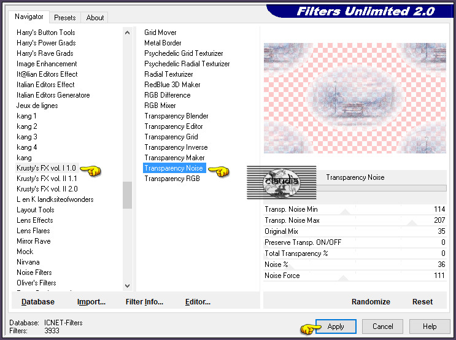456x340 pixels.
Task: Choose Transparency Grid filter
Action: (x=171, y=137)
